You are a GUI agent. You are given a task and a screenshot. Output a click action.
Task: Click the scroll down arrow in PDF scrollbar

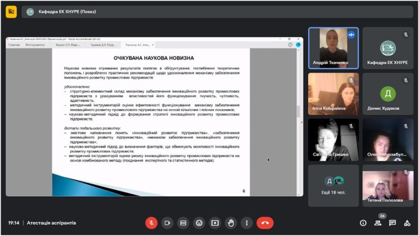coord(298,195)
